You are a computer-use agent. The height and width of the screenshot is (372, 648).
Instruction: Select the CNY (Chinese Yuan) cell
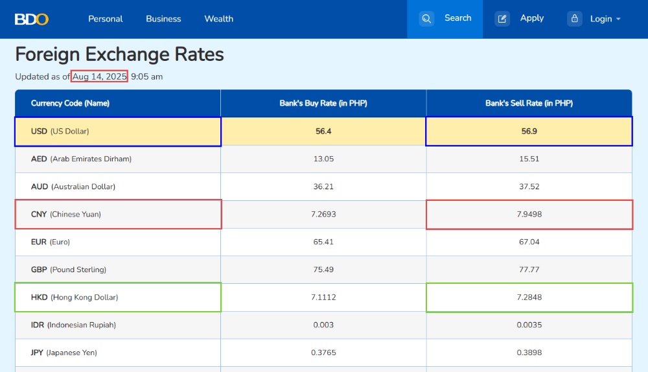pos(118,214)
